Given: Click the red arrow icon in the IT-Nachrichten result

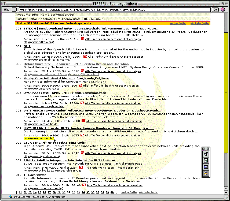Looking at the screenshot, I should tap(84, 185).
